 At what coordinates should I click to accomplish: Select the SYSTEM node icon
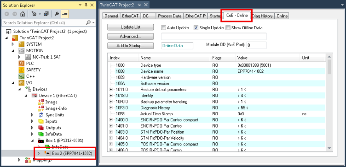pos(22,44)
